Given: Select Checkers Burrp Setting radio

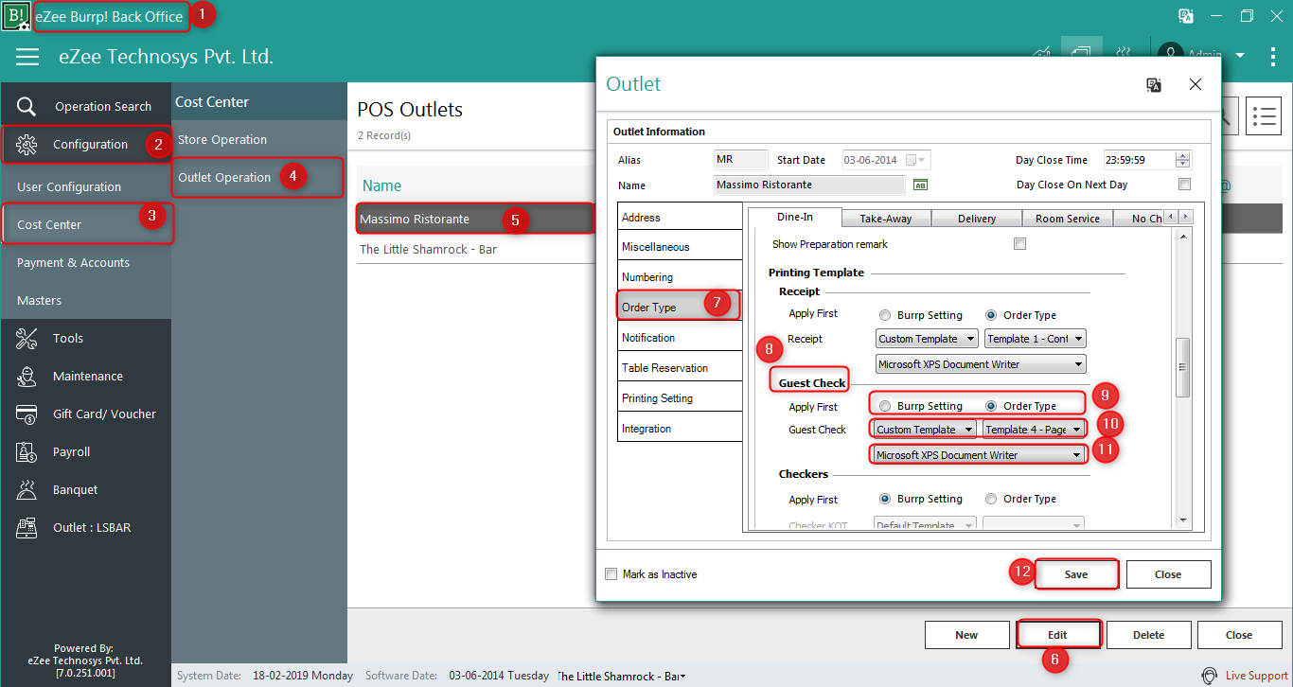Looking at the screenshot, I should pos(885,499).
